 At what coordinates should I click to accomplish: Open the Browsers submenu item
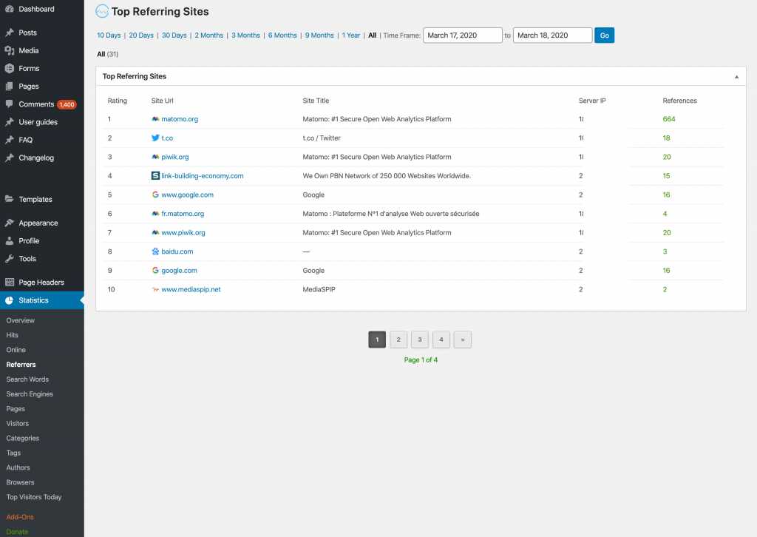(x=20, y=482)
